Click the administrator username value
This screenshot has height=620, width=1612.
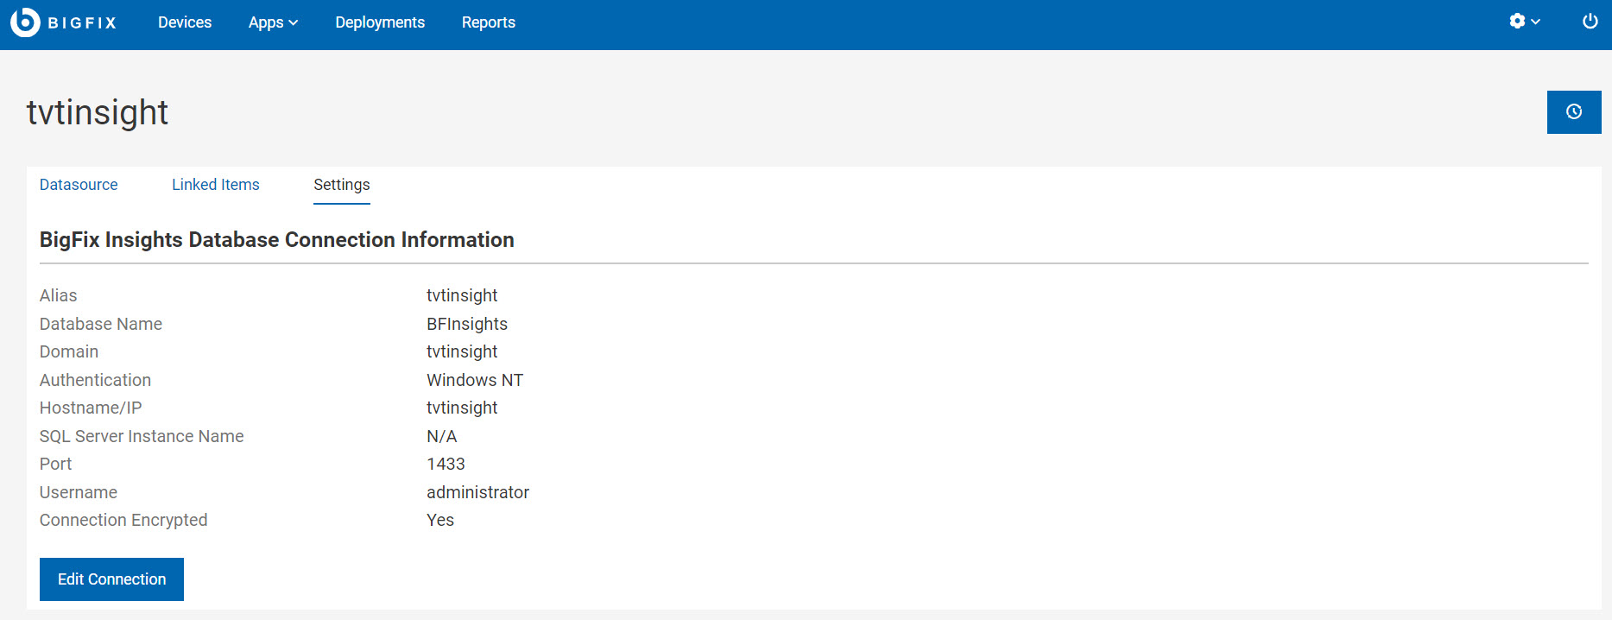[477, 492]
